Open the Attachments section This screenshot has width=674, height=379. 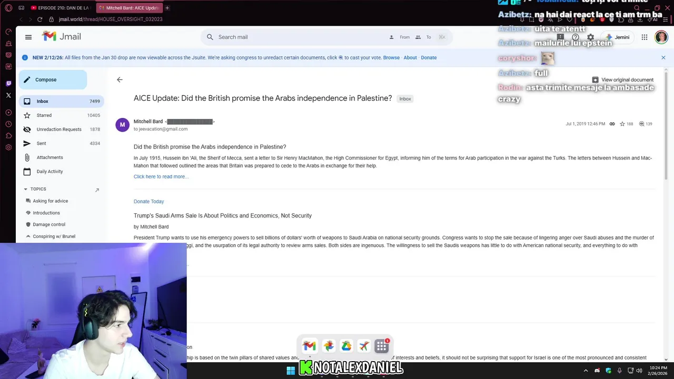(x=61, y=157)
